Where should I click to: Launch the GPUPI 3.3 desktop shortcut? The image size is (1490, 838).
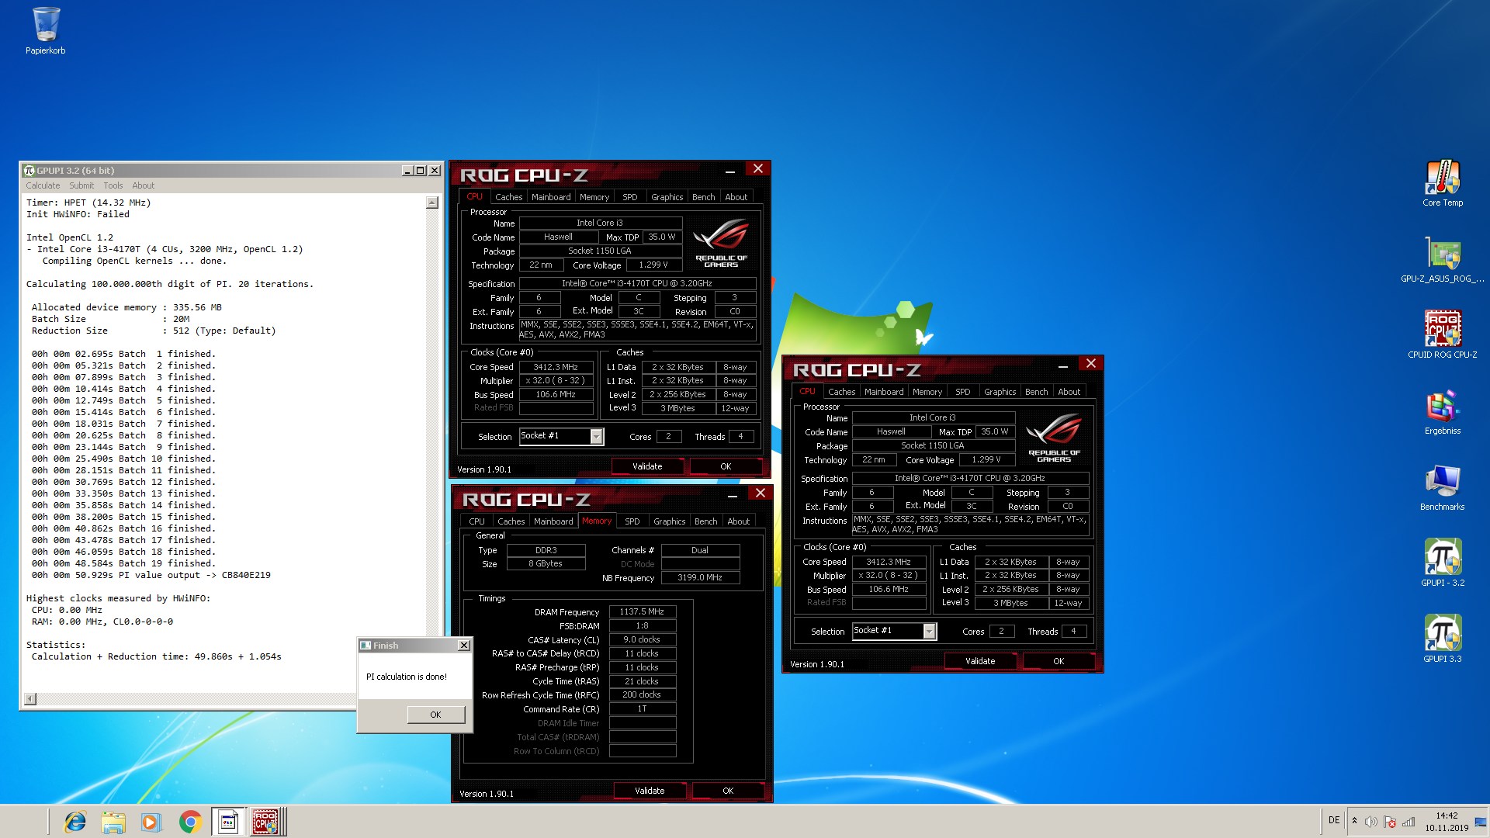(x=1443, y=640)
